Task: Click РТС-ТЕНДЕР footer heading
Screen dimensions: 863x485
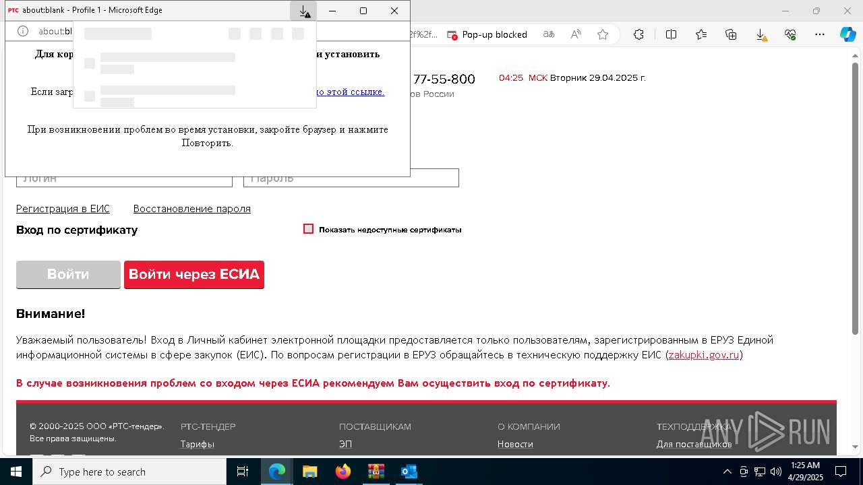Action: pos(208,426)
